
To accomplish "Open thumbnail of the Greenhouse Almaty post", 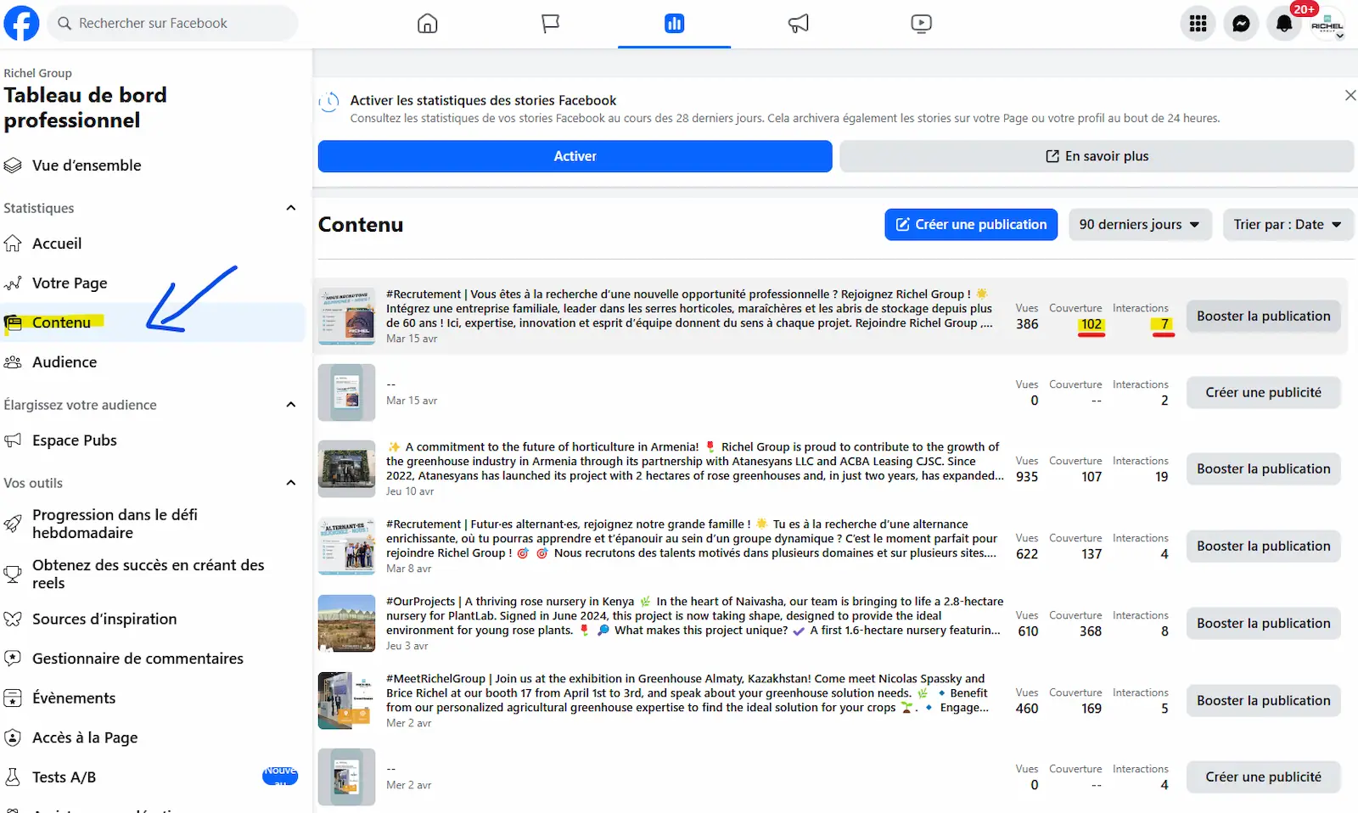I will pyautogui.click(x=346, y=701).
